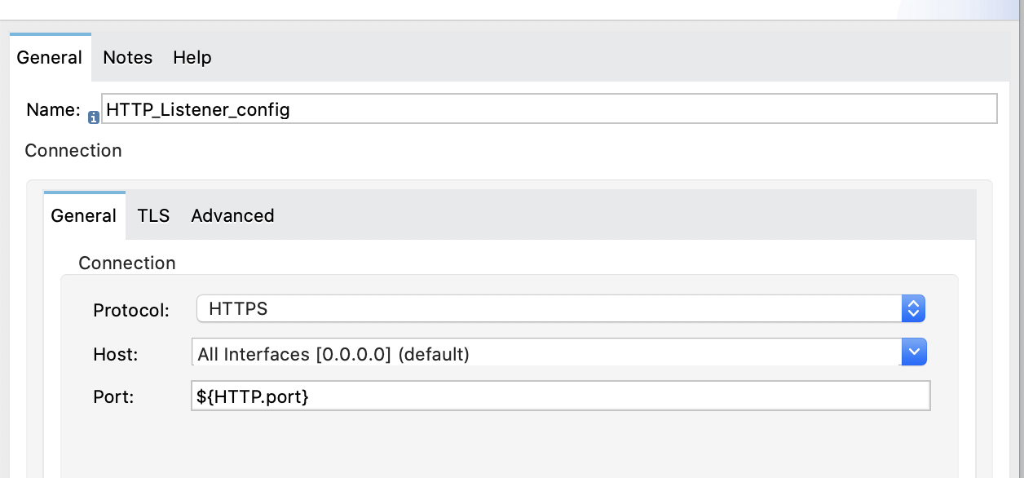Click the Port: label

tap(113, 396)
